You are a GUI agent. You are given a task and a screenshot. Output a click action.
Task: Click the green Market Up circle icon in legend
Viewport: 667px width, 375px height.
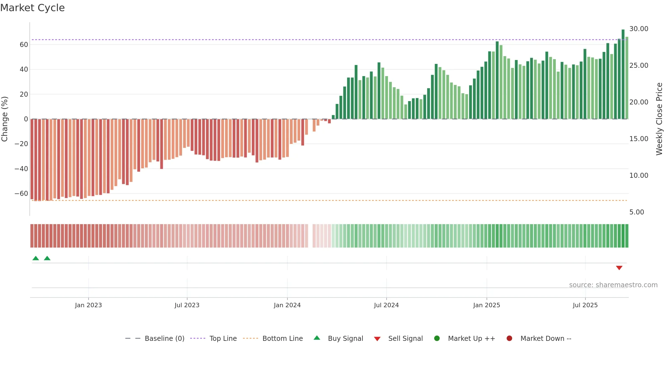[437, 338]
